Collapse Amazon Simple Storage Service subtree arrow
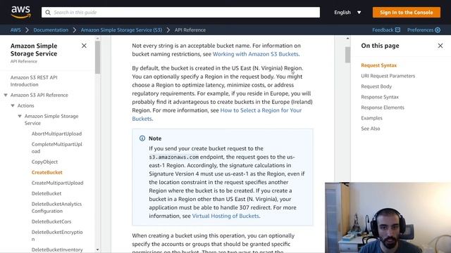 (x=20, y=116)
